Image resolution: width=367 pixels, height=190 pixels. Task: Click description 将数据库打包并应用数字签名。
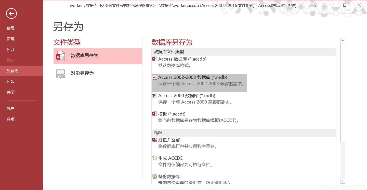pos(188,146)
